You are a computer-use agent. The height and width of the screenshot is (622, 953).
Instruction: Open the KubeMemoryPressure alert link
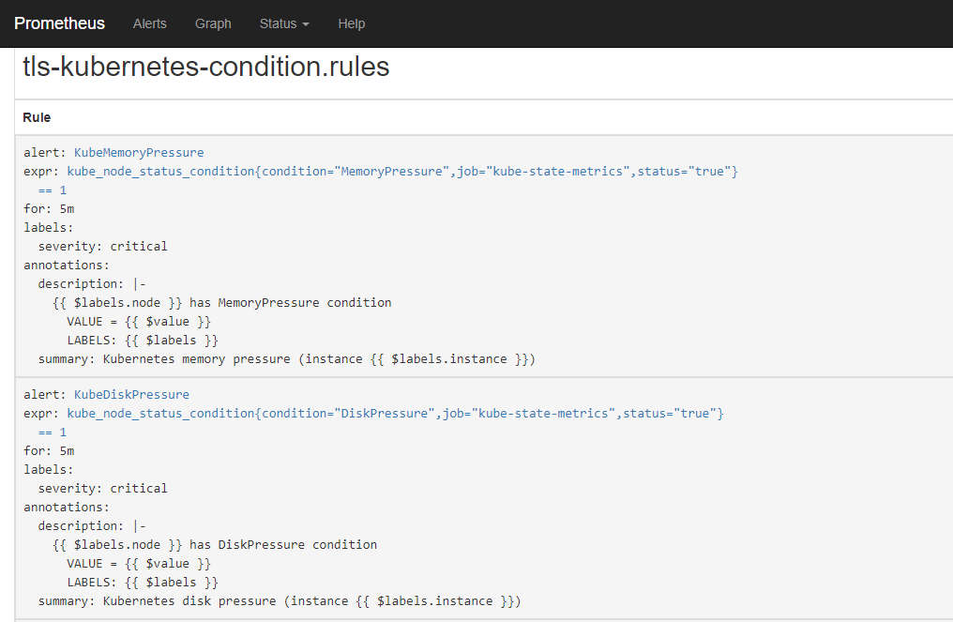(x=138, y=152)
